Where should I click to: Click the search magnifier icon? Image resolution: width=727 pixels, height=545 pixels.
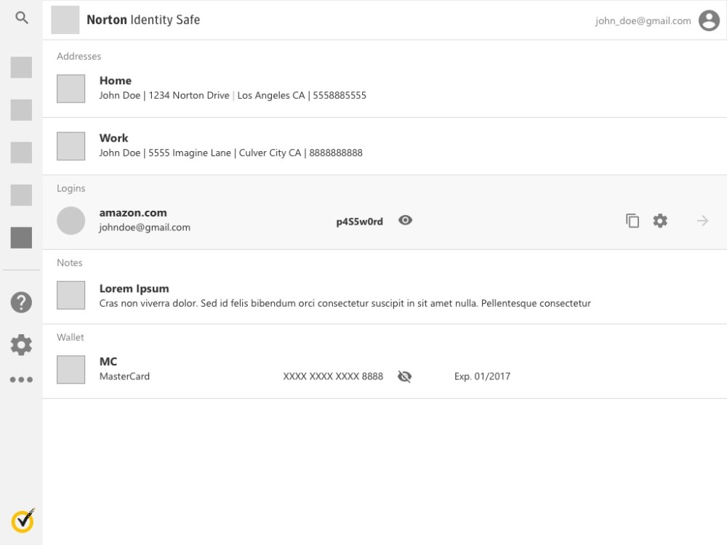coord(22,19)
